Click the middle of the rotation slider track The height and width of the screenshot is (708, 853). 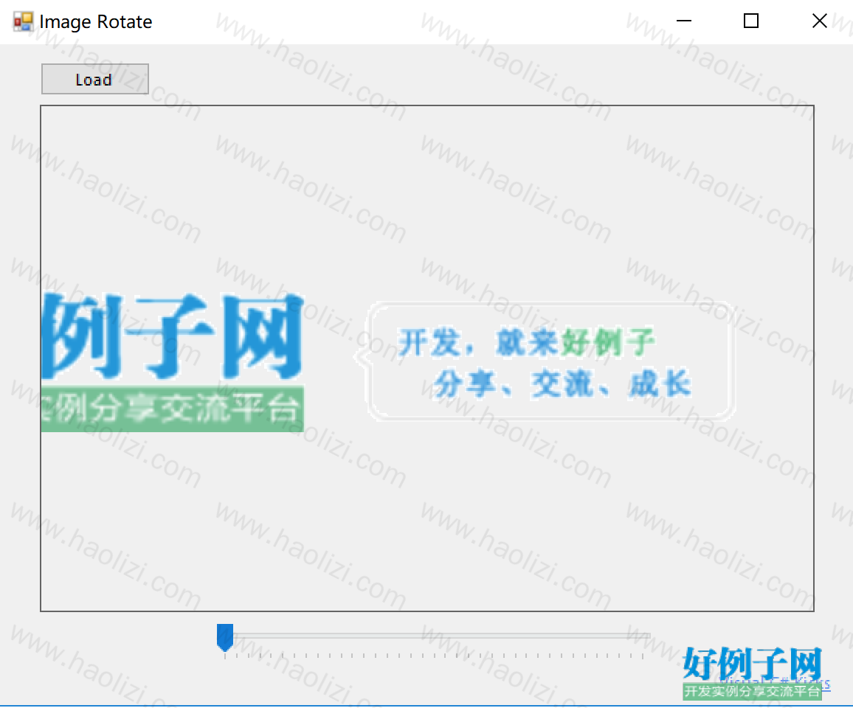[434, 635]
